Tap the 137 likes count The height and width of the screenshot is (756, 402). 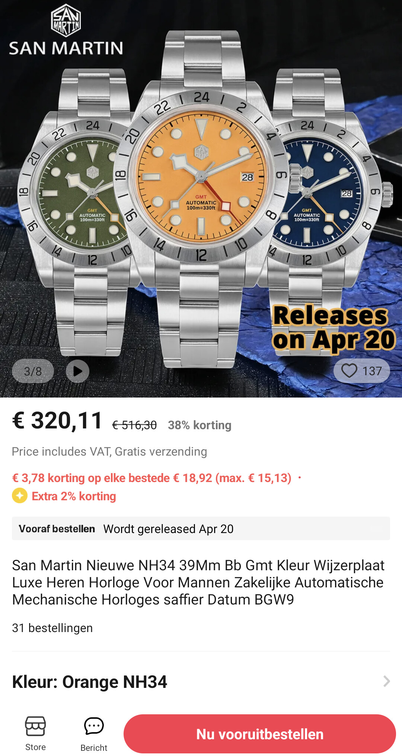tap(372, 371)
